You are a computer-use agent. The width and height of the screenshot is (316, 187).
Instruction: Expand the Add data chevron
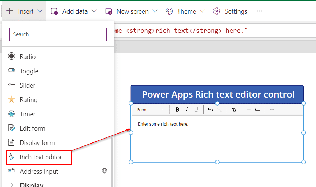pos(94,11)
